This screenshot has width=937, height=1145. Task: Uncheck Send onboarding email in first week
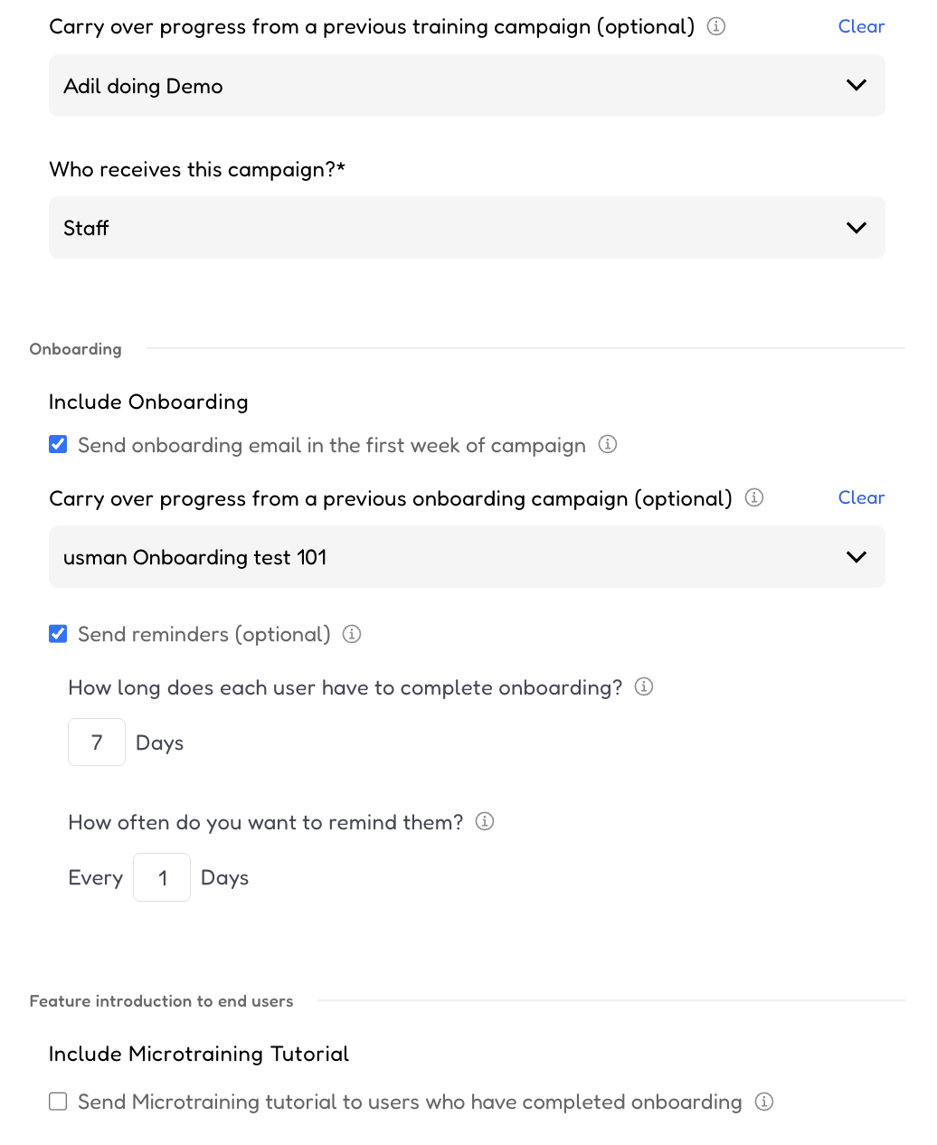point(58,444)
